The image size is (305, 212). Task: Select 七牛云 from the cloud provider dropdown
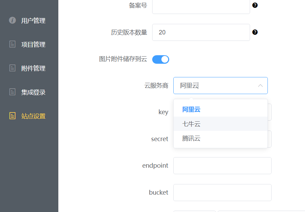(x=191, y=124)
